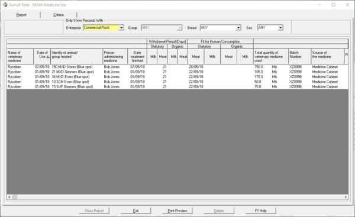Click the Exit button

click(x=135, y=210)
